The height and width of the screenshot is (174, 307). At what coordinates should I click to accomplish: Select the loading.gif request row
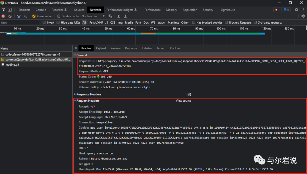click(x=36, y=64)
